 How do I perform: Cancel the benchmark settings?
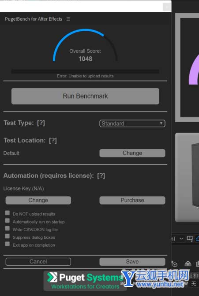[x=38, y=262]
